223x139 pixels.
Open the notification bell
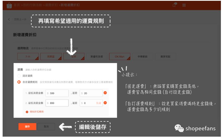[x=174, y=5]
